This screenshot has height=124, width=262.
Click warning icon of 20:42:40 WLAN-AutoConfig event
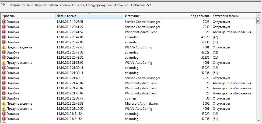pyautogui.click(x=4, y=47)
